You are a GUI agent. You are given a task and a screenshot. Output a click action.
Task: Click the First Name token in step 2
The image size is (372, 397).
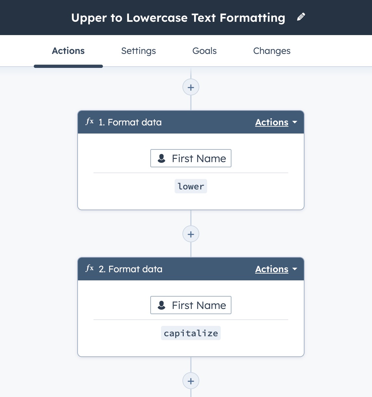191,305
